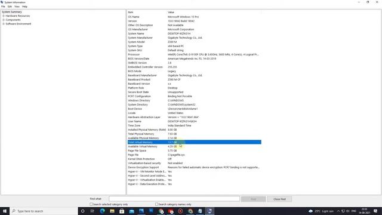
Task: Select the Processor row
Action: 194,54
